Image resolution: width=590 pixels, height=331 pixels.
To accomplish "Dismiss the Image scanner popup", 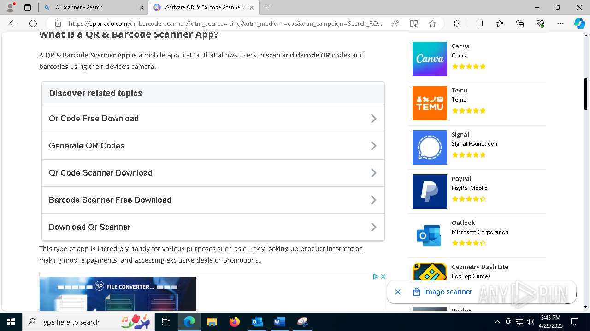I will pyautogui.click(x=398, y=292).
